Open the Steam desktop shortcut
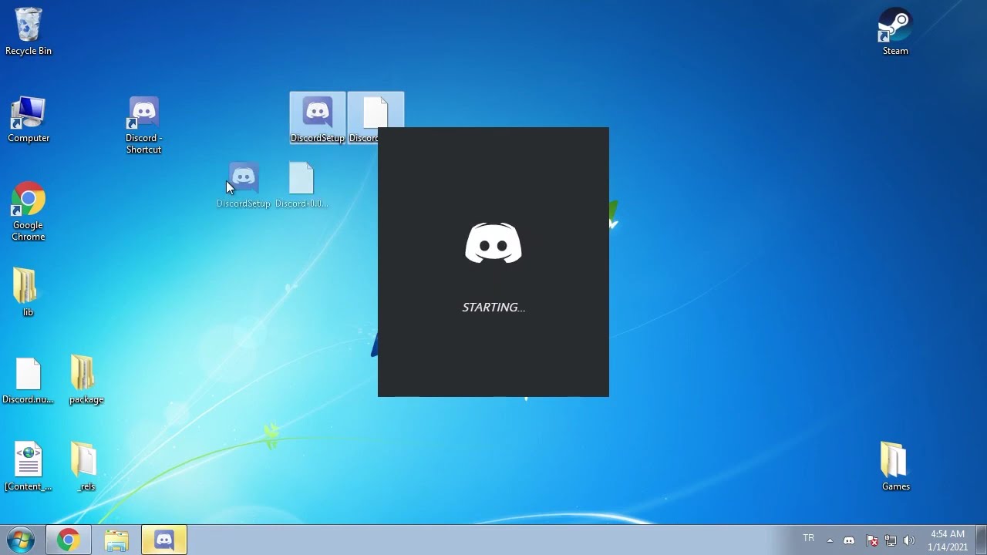This screenshot has width=987, height=555. pyautogui.click(x=895, y=32)
